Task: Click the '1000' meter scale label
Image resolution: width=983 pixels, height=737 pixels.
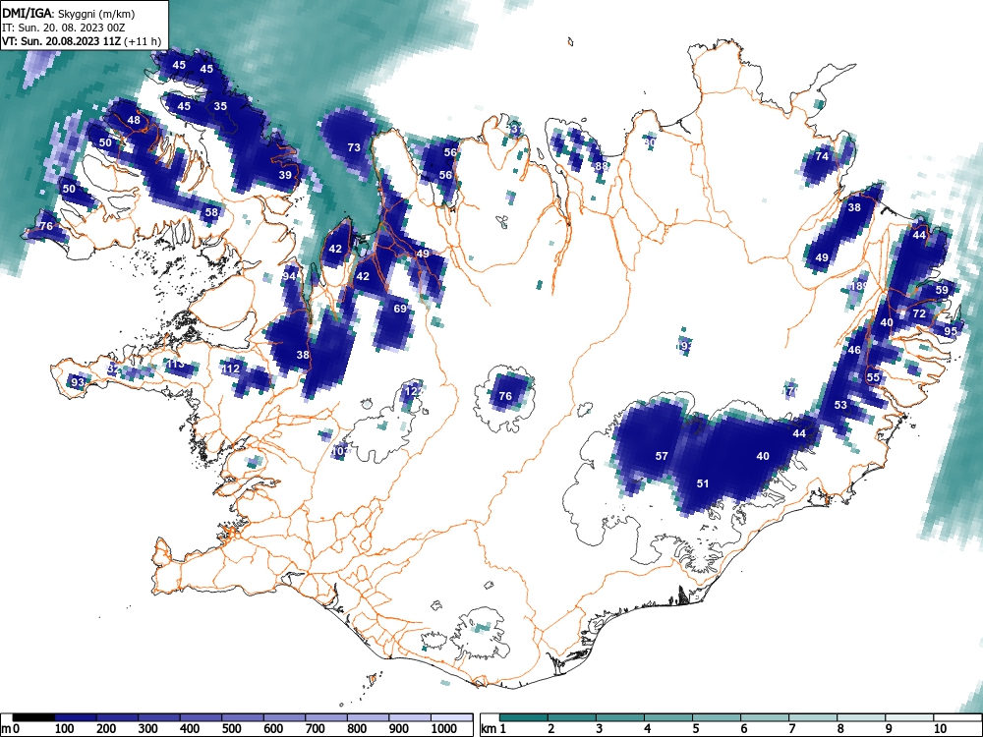Action: (444, 729)
